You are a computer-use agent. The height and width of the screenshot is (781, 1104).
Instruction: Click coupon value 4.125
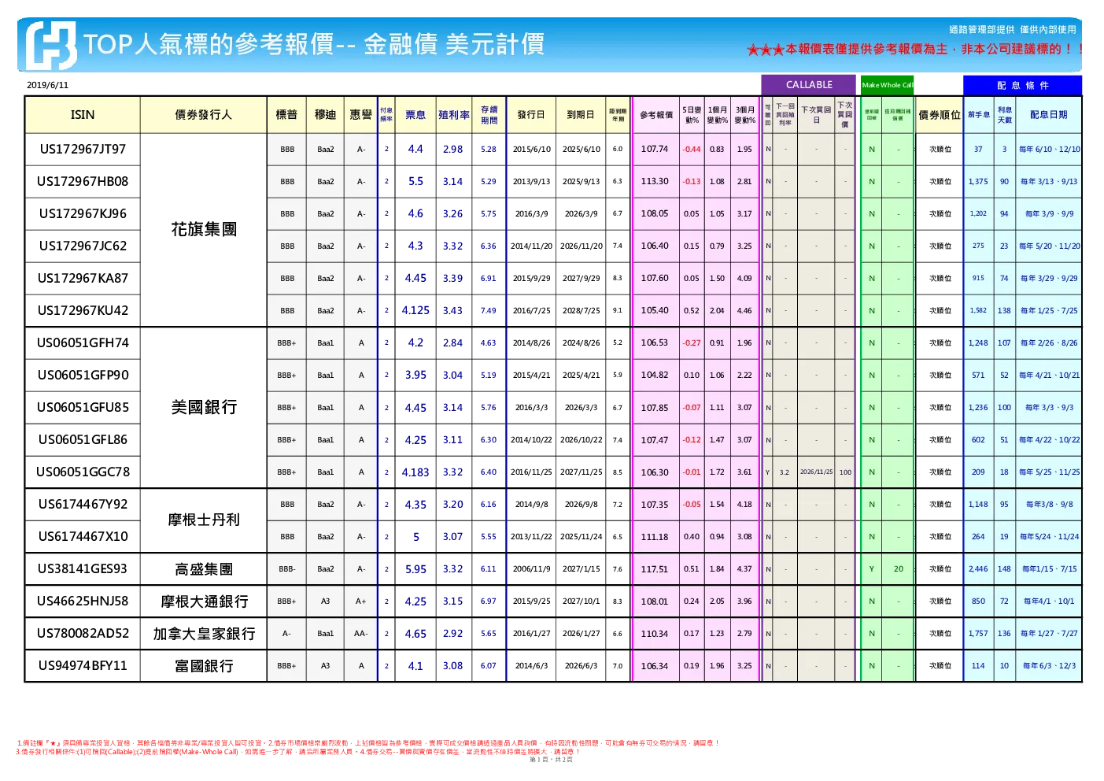[415, 310]
